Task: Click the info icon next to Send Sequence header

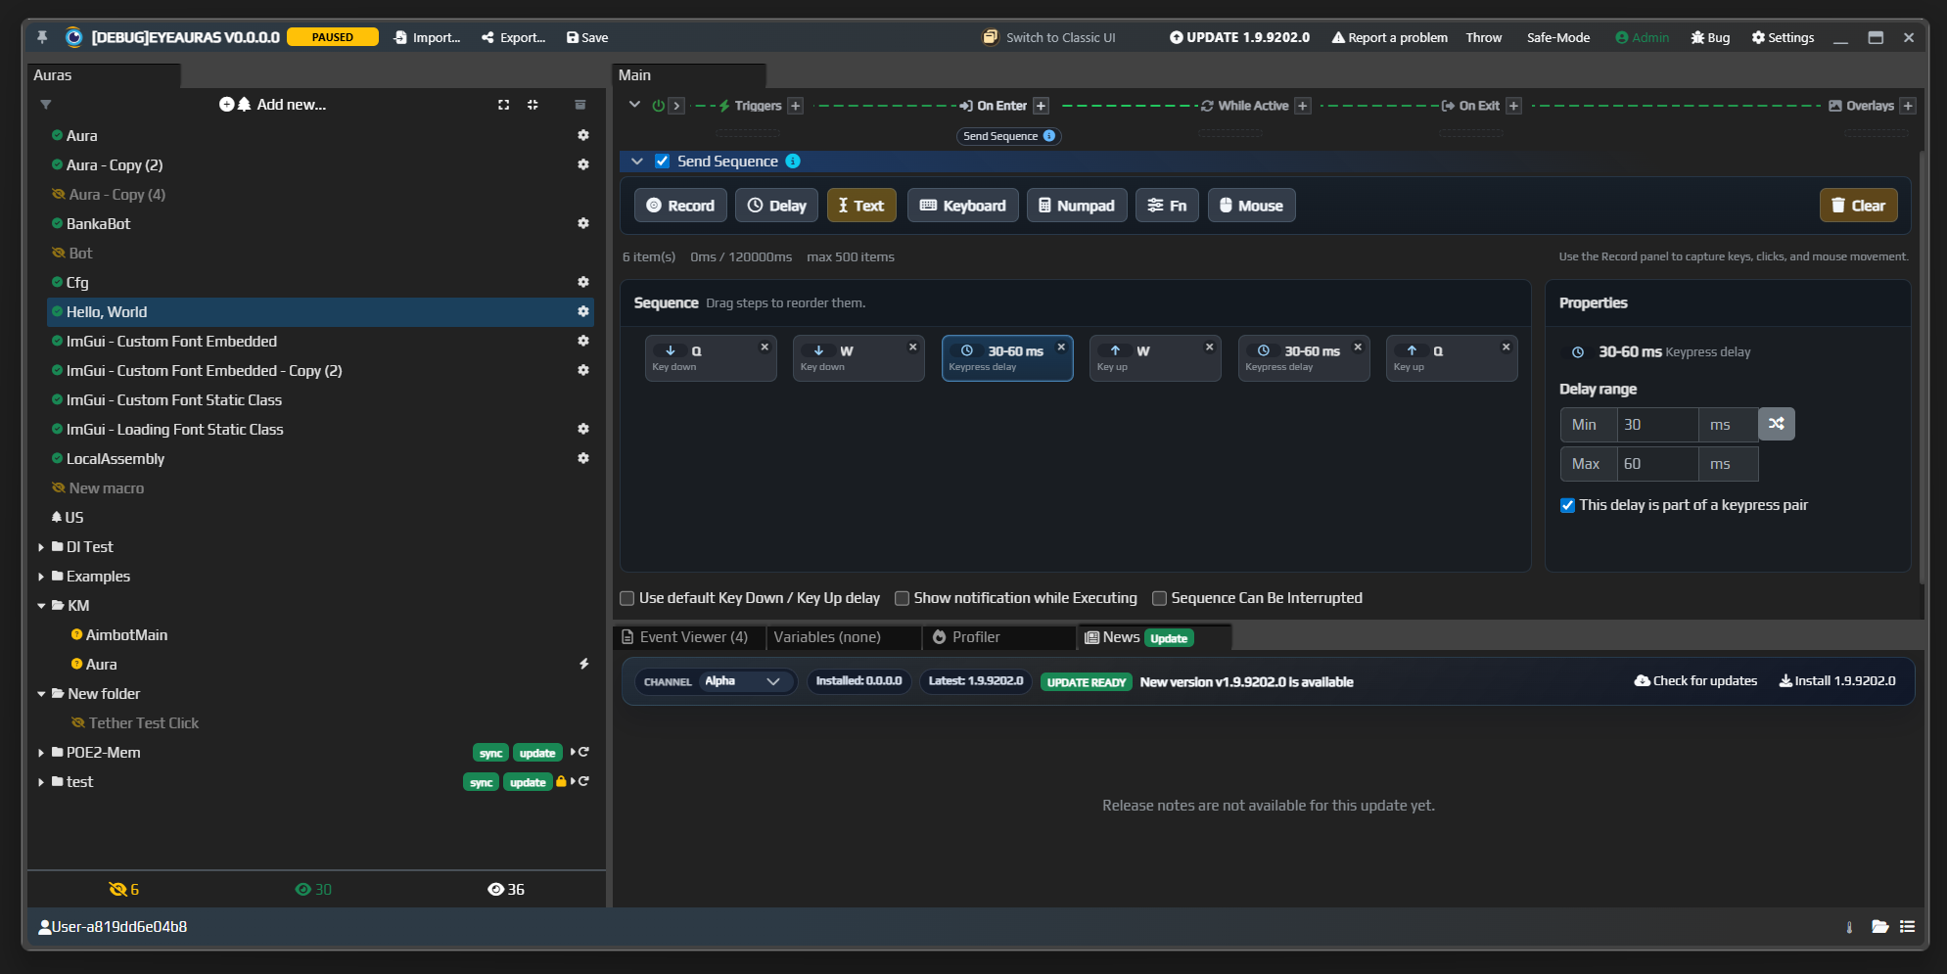Action: tap(793, 161)
